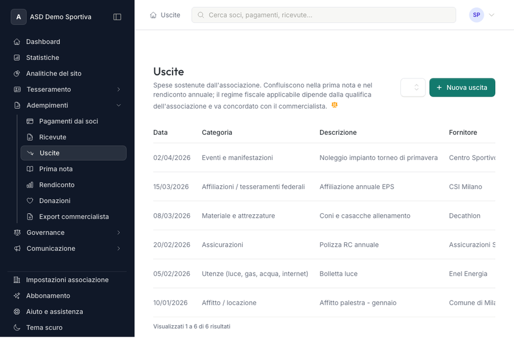This screenshot has width=514, height=364.
Task: Click the Aiuto e assistenza lifebuoy icon
Action: point(17,312)
